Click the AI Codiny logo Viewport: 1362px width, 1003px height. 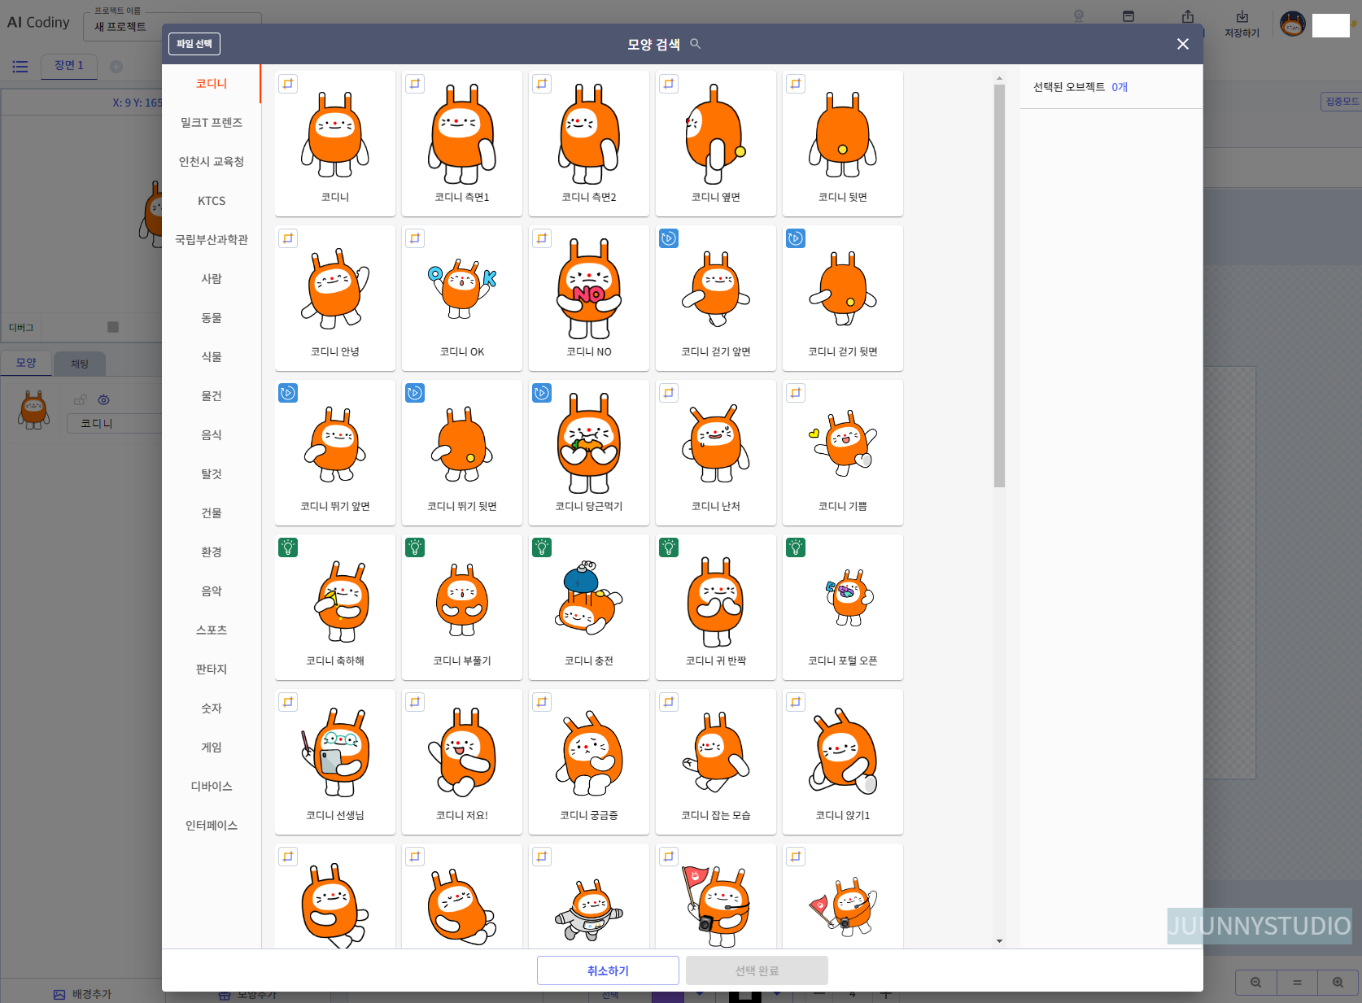click(x=38, y=23)
